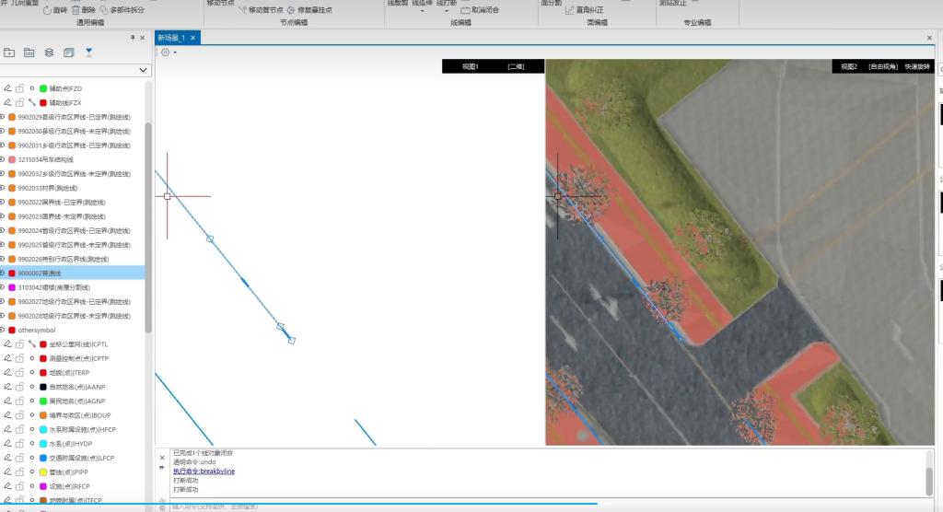Click the 删除 (delete) tool
943x512 pixels.
83,9
